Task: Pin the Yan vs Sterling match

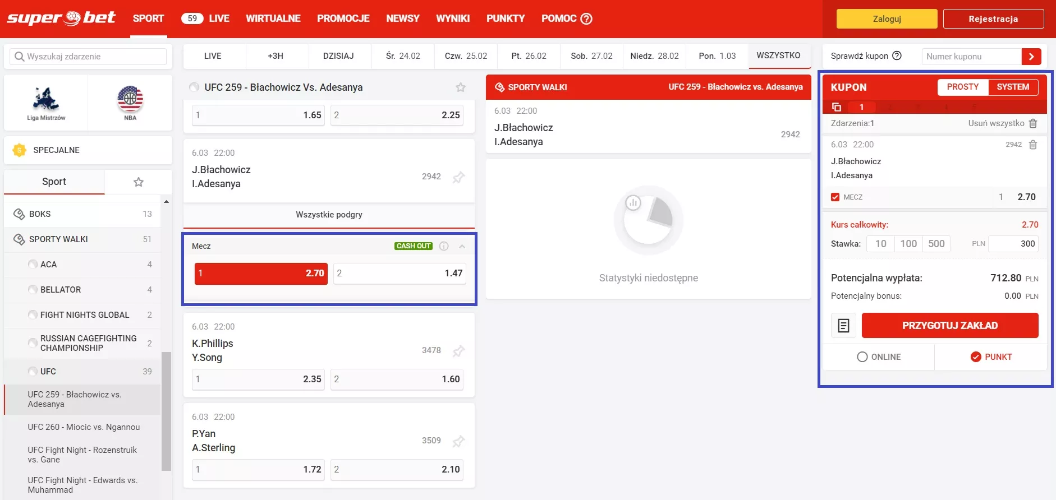Action: tap(458, 441)
